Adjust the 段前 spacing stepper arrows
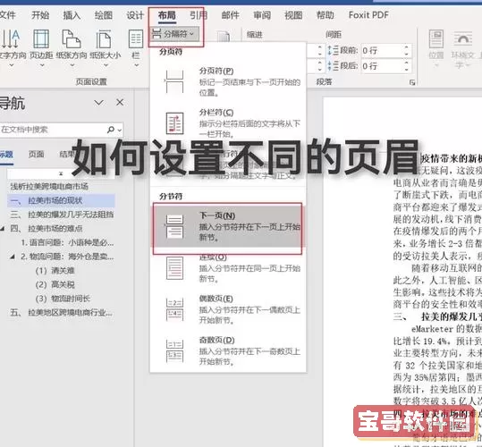This screenshot has height=447, width=482. tap(407, 50)
